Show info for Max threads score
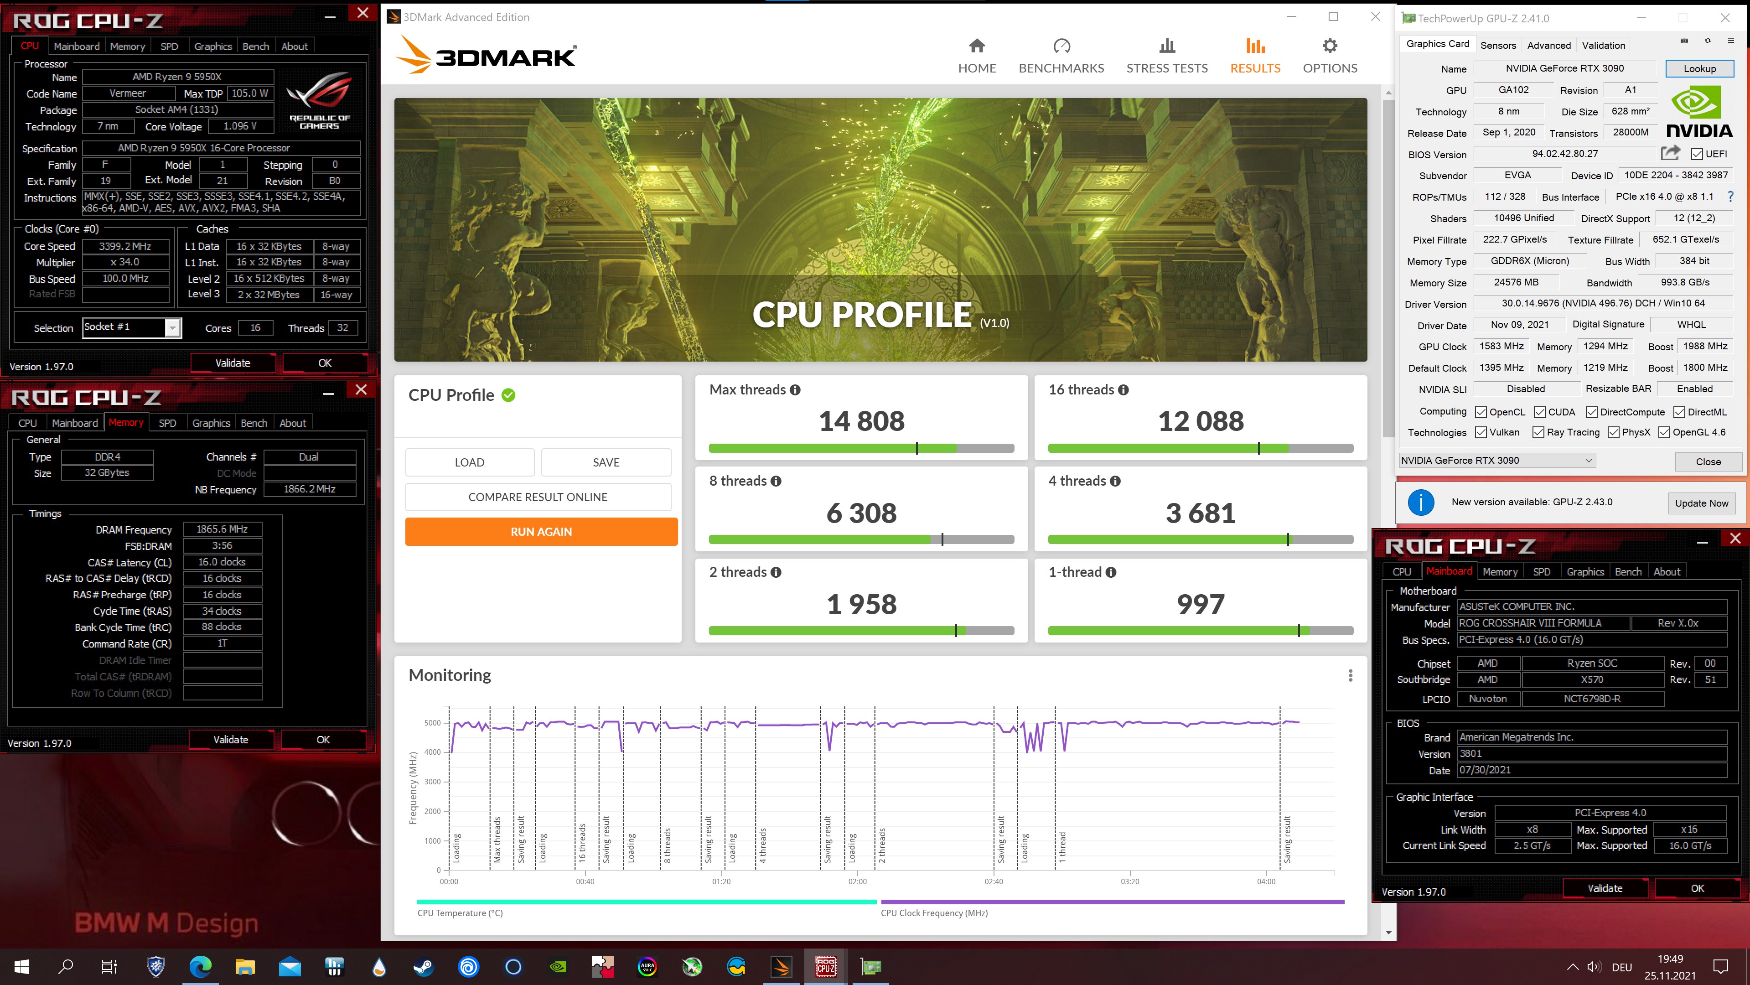 click(x=795, y=390)
